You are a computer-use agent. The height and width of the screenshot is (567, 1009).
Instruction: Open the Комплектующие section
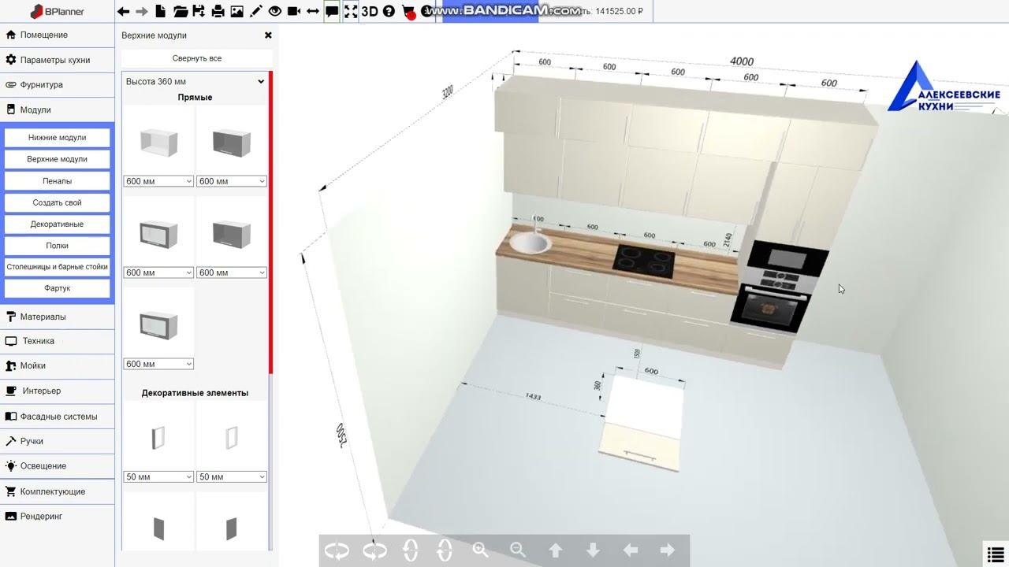[x=57, y=491]
